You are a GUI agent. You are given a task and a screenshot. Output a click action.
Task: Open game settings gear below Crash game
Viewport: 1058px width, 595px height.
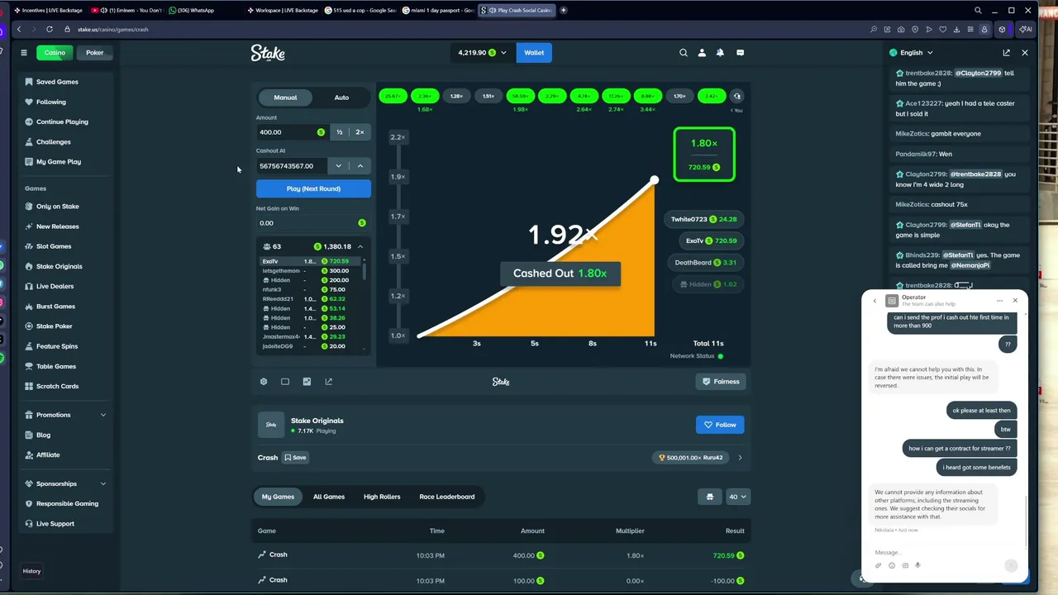(x=264, y=382)
